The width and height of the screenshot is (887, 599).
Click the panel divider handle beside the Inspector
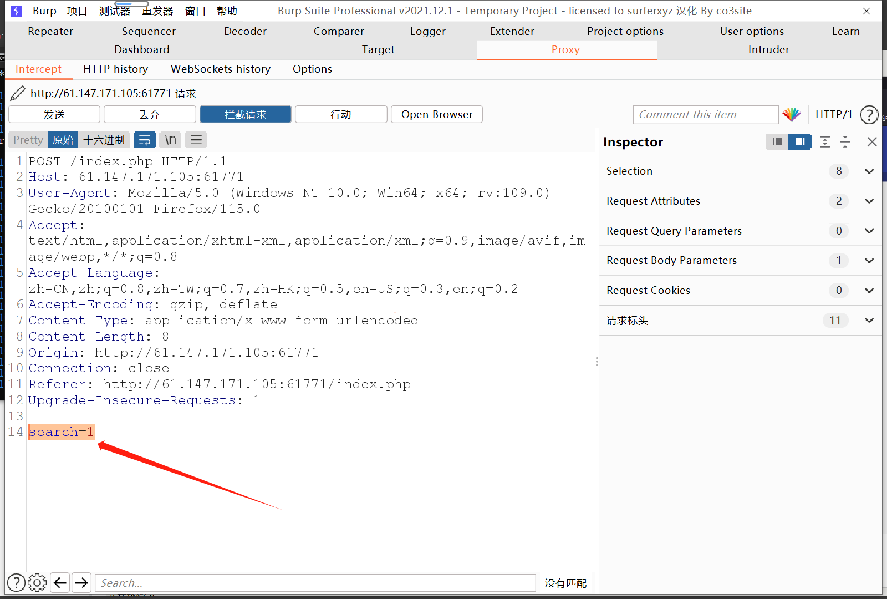point(597,362)
